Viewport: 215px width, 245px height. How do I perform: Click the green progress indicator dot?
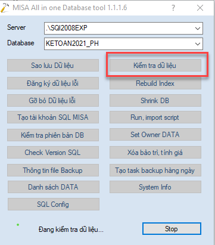click(x=18, y=225)
